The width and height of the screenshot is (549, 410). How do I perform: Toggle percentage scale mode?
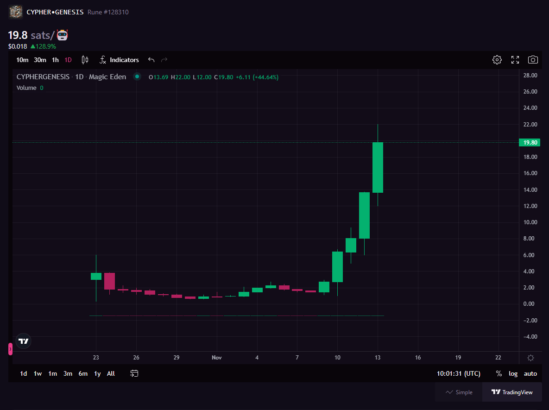pos(499,373)
